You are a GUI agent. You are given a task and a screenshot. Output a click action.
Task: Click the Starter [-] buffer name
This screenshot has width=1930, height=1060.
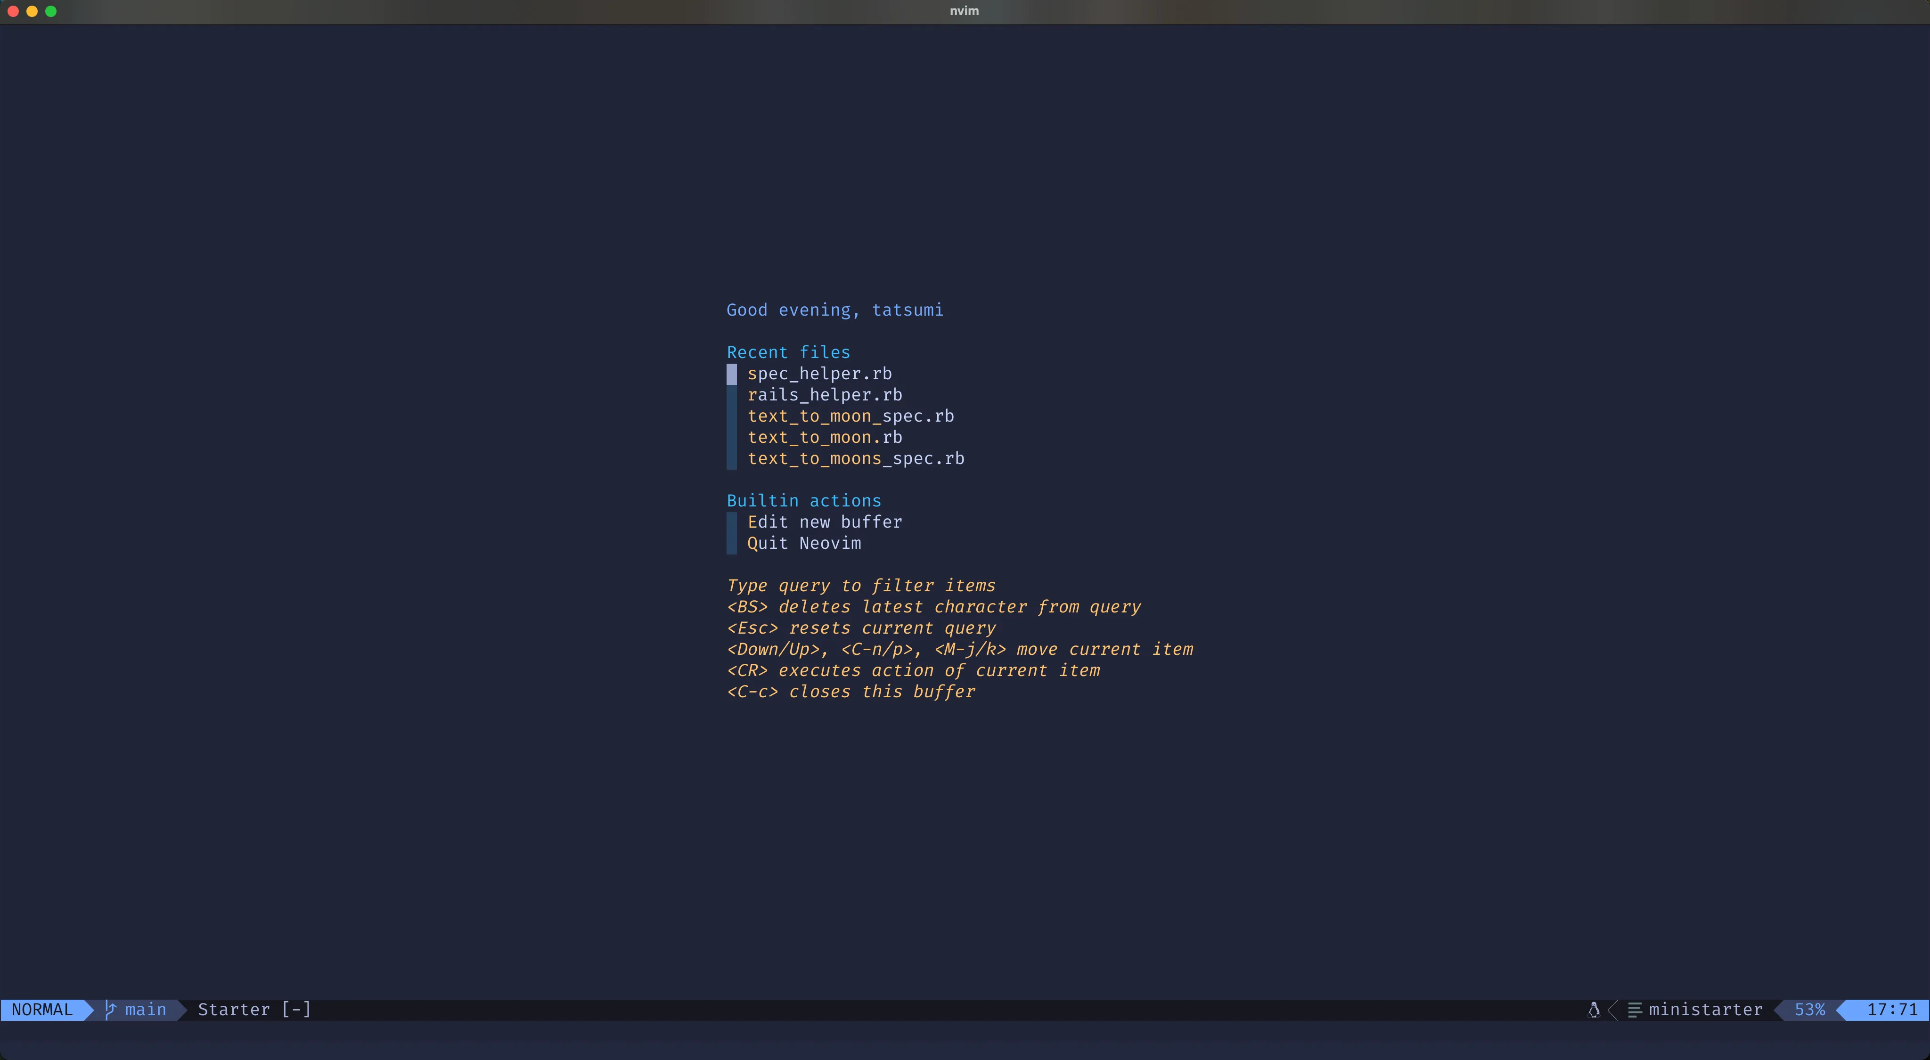click(254, 1009)
